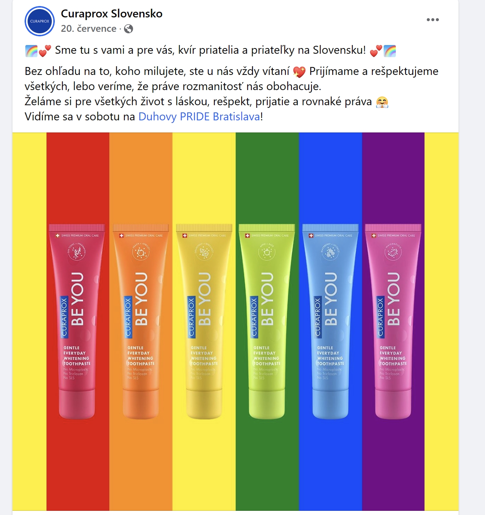485x515 pixels.
Task: Click the two hearts emoji after Slovensku!
Action: point(376,51)
